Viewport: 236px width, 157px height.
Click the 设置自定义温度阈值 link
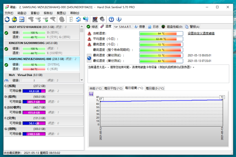[201, 33]
